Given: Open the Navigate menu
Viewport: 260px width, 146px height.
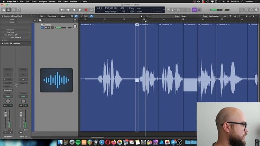Looking at the screenshot, I should pyautogui.click(x=43, y=2).
